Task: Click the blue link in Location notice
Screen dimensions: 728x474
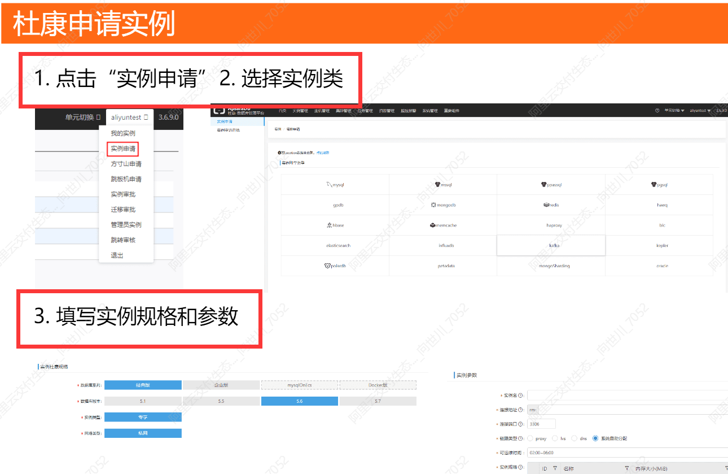Action: pyautogui.click(x=322, y=153)
